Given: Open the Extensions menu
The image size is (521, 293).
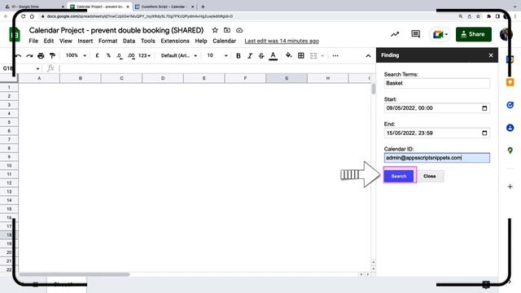Looking at the screenshot, I should (175, 41).
